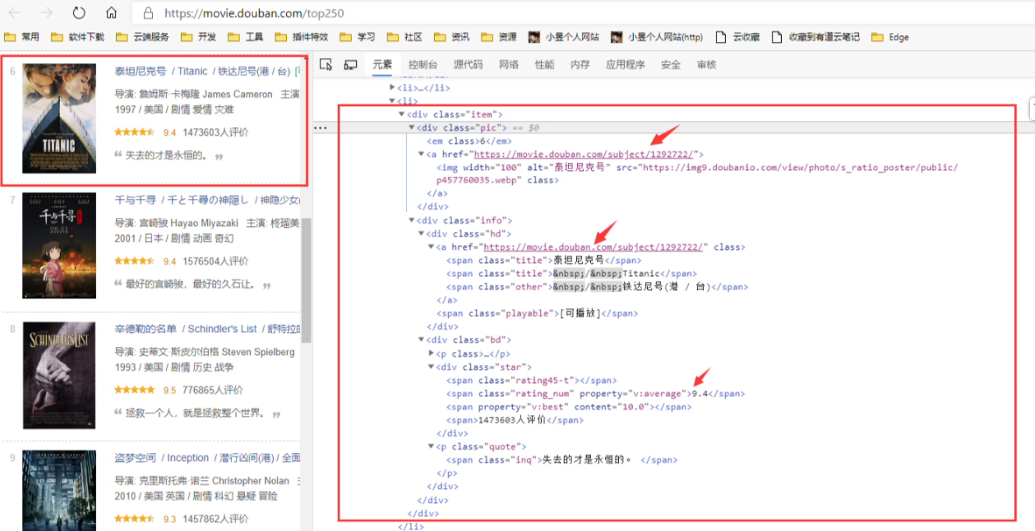Select the img width="100" element line
This screenshot has width=1035, height=531.
point(697,173)
